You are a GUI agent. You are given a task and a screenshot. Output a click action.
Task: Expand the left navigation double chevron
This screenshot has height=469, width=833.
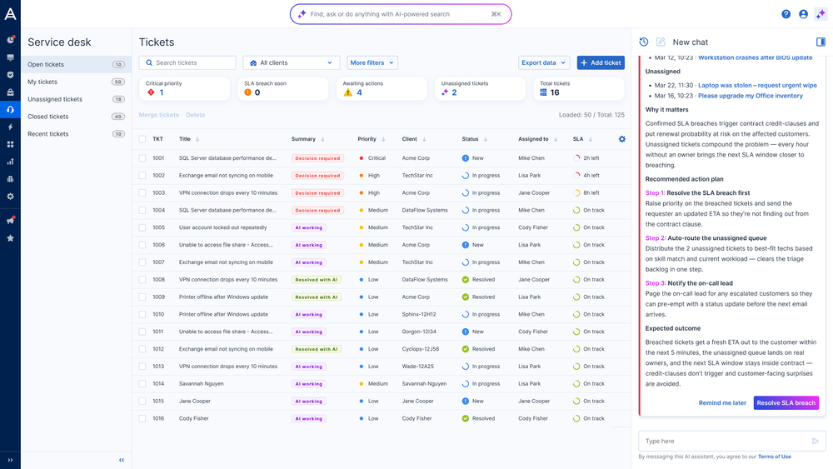(x=10, y=460)
